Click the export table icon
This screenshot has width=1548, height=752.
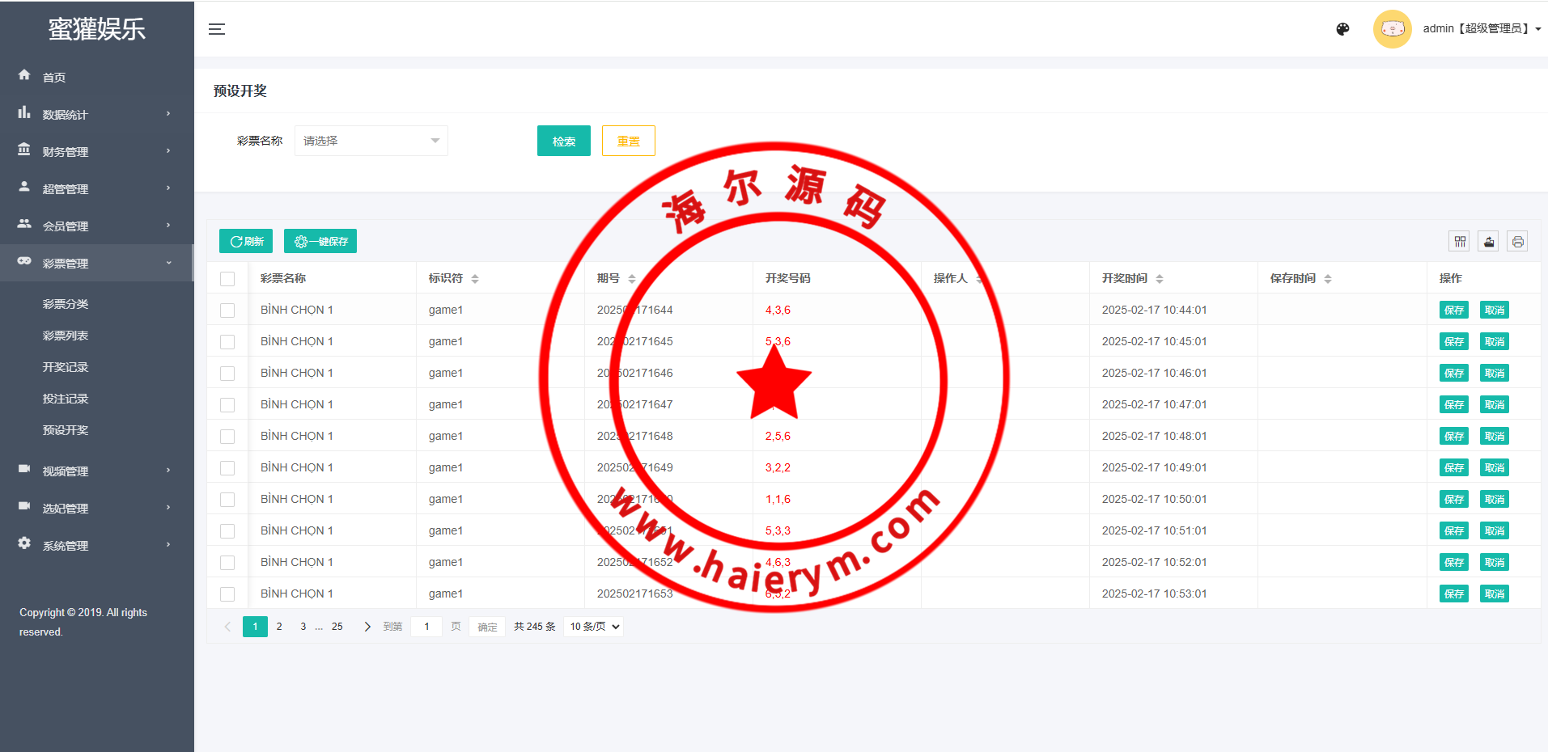1488,241
